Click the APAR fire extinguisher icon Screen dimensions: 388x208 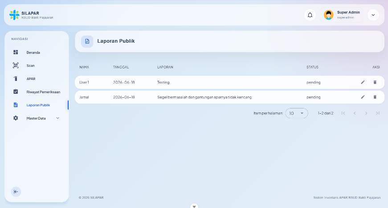pos(16,79)
